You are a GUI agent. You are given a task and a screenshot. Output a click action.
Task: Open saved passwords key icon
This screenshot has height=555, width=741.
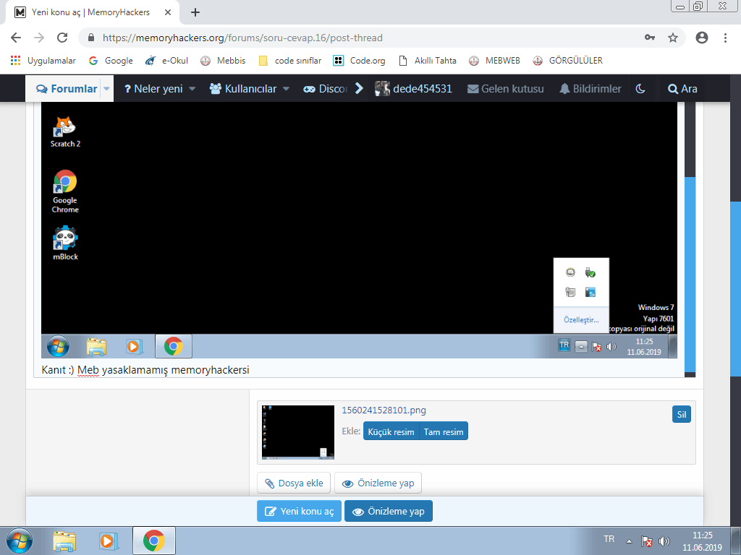[650, 38]
